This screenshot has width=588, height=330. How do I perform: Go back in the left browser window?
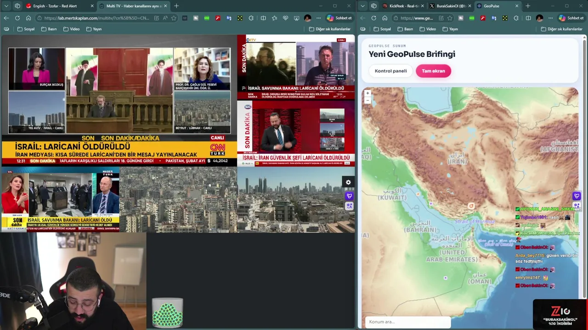coord(6,18)
